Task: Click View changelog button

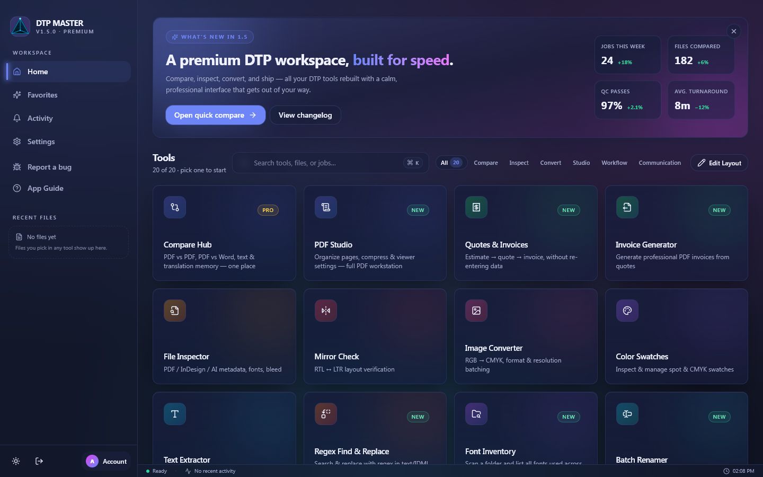Action: (305, 115)
